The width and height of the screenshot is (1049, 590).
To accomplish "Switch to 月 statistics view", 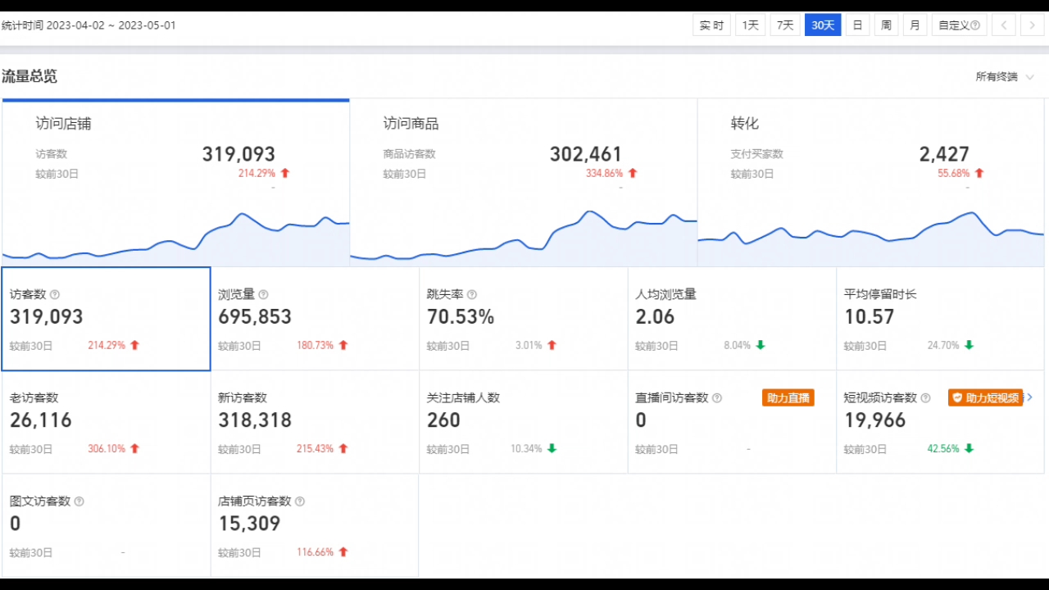I will 915,25.
